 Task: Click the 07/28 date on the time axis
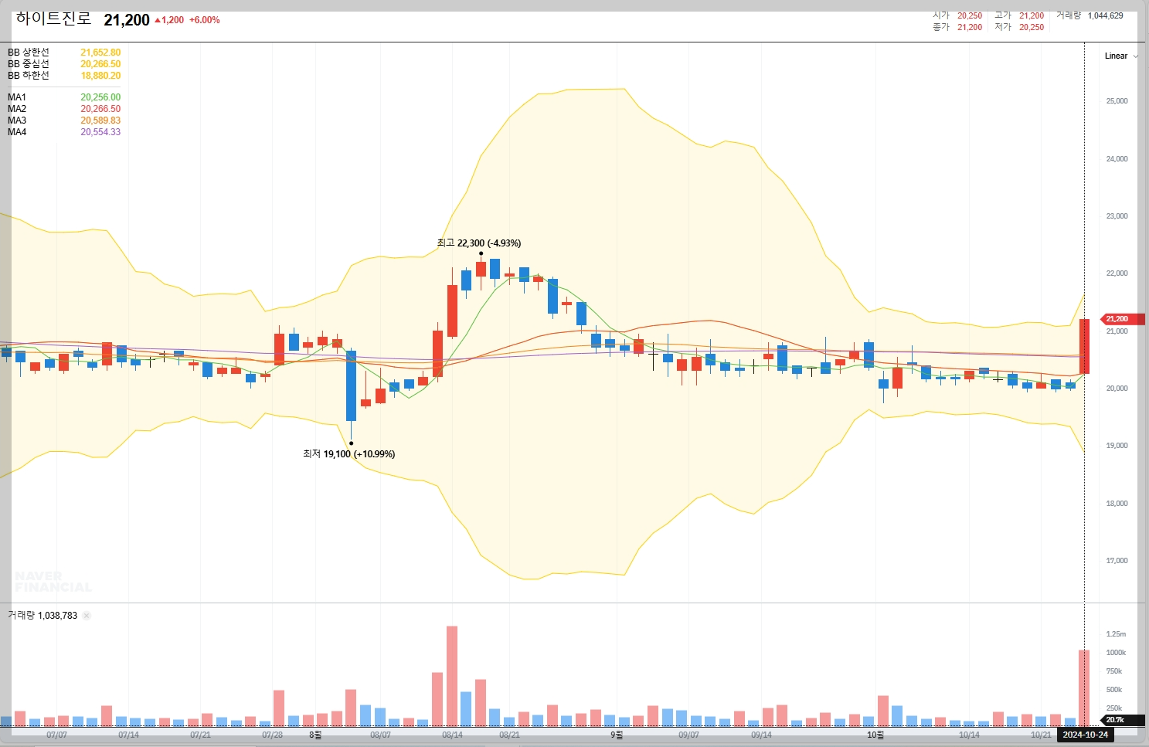click(x=272, y=735)
